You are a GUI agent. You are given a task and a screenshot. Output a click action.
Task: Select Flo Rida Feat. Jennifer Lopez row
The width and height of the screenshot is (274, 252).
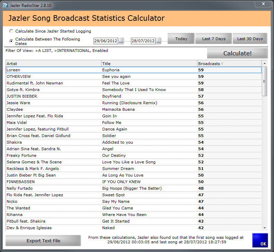point(134,195)
